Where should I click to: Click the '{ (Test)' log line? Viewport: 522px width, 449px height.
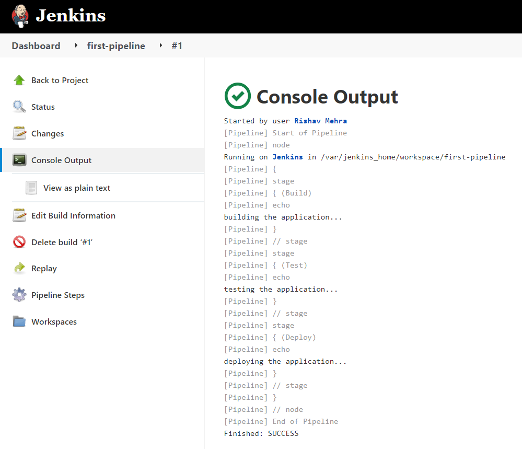[265, 265]
